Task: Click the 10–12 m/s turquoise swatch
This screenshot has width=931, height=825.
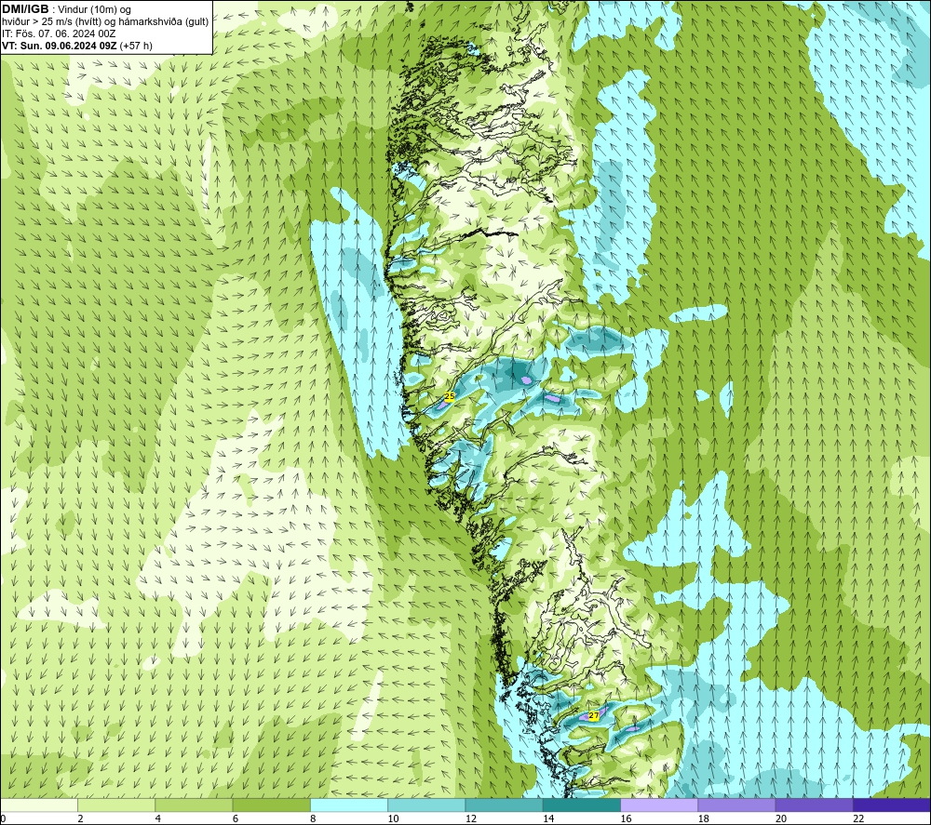Action: pos(426,805)
